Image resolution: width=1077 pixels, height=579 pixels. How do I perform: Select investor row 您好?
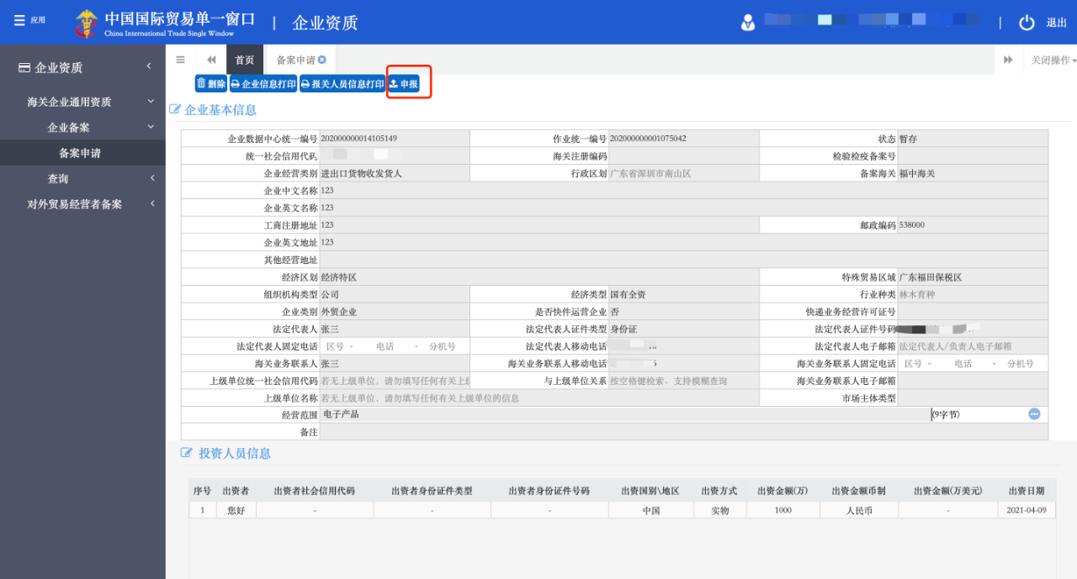point(622,510)
